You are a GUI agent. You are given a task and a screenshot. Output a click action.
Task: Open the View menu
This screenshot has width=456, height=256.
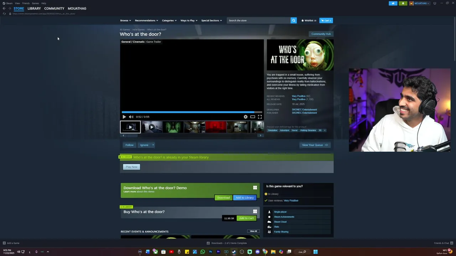tap(17, 3)
